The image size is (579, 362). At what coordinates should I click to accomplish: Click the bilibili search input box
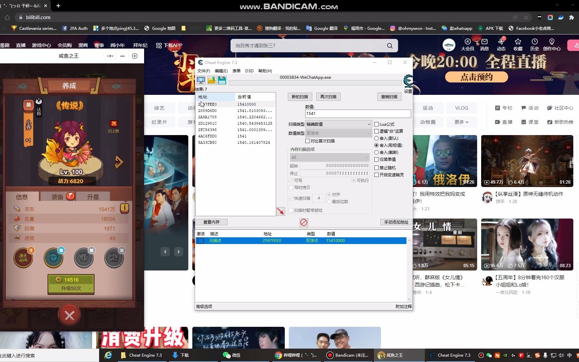point(308,46)
